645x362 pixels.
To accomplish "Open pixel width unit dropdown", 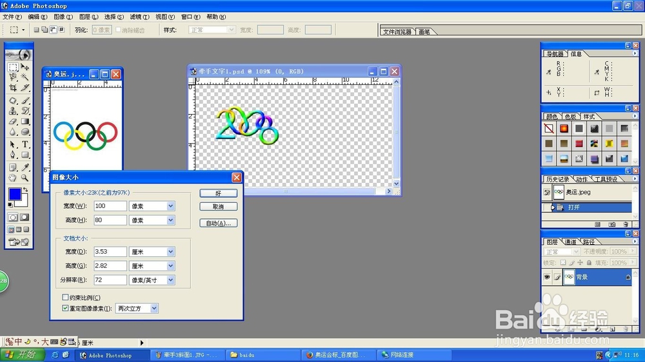I will [x=170, y=206].
